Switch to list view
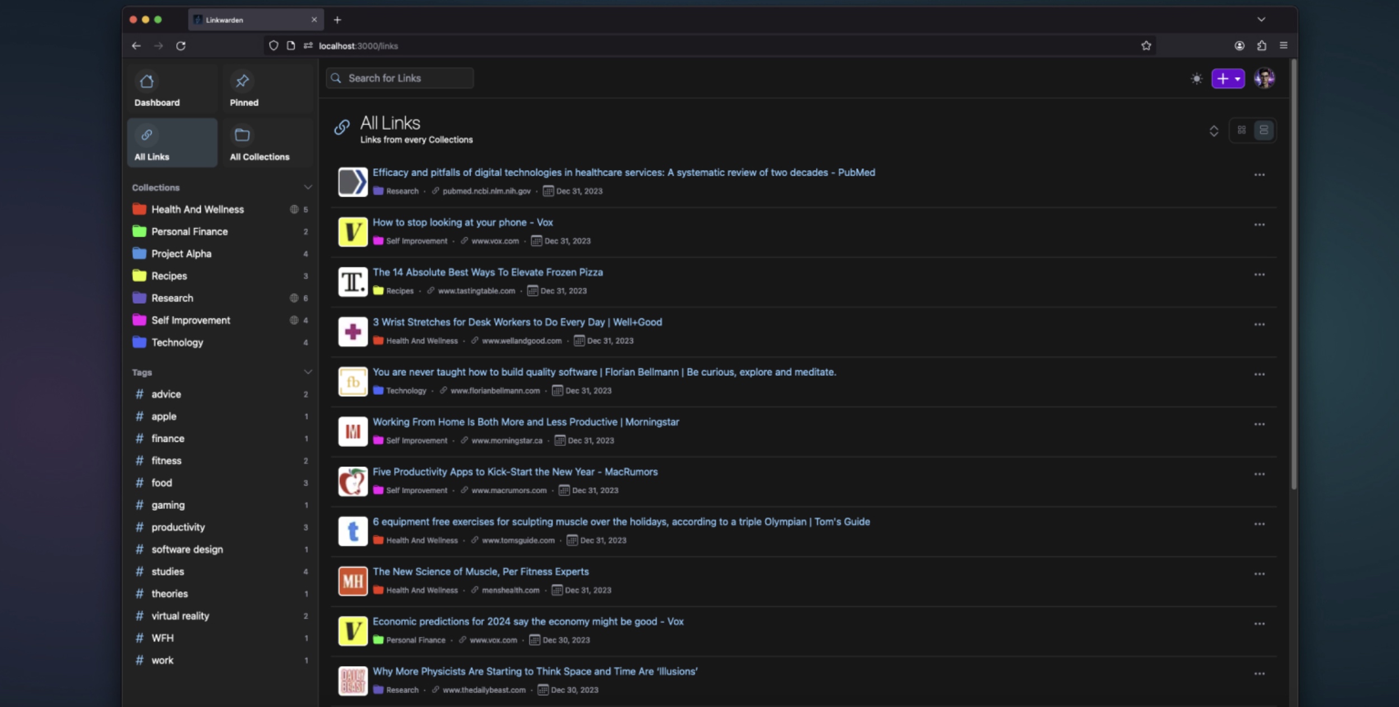This screenshot has width=1399, height=707. point(1264,130)
